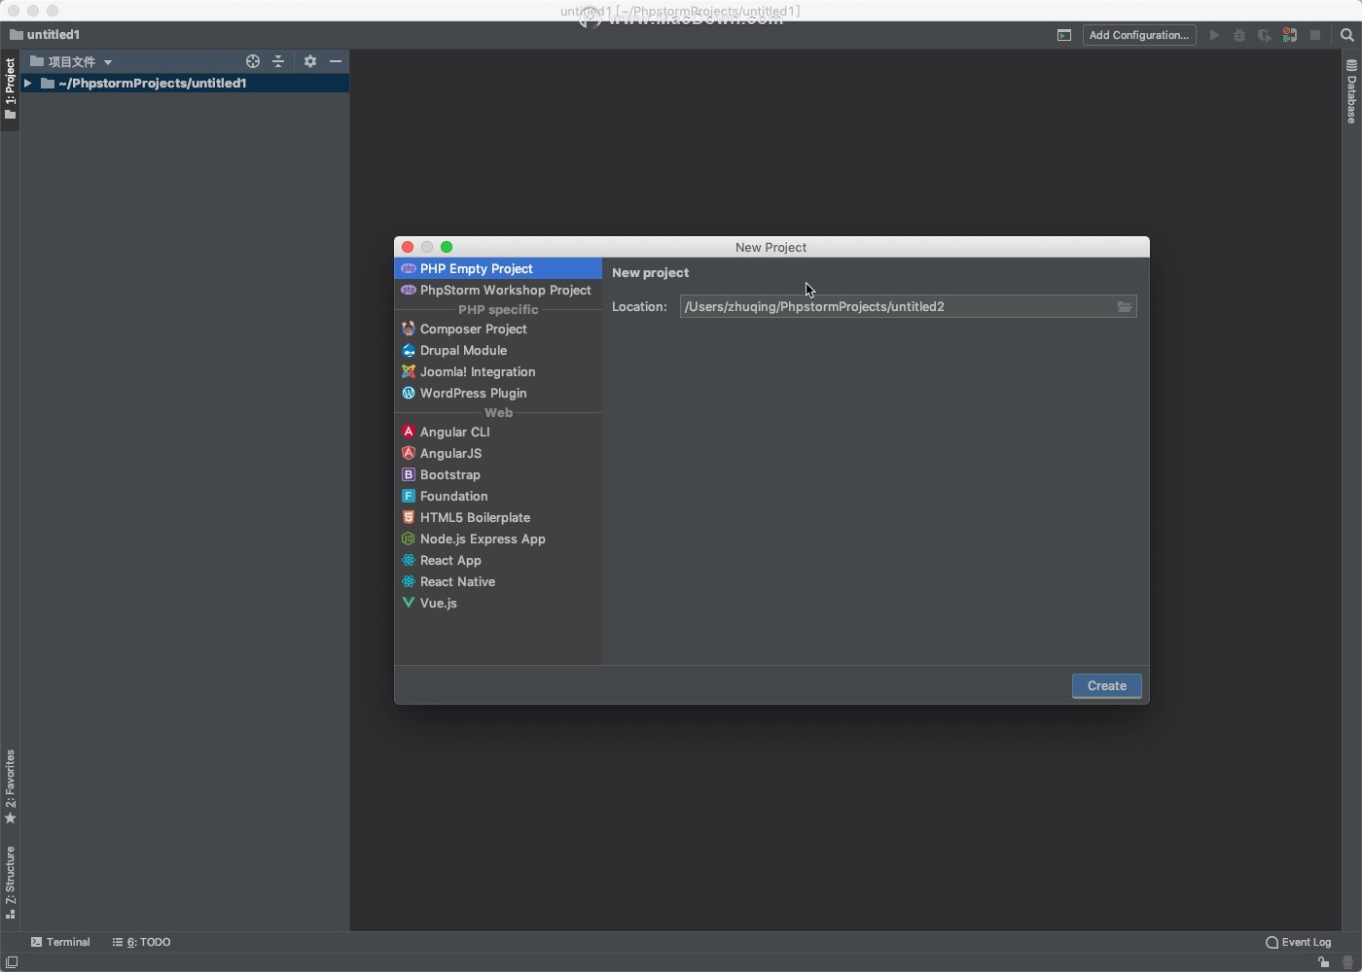Click the HTML5 Boilerplate shield icon
The width and height of the screenshot is (1362, 972).
[x=409, y=517]
